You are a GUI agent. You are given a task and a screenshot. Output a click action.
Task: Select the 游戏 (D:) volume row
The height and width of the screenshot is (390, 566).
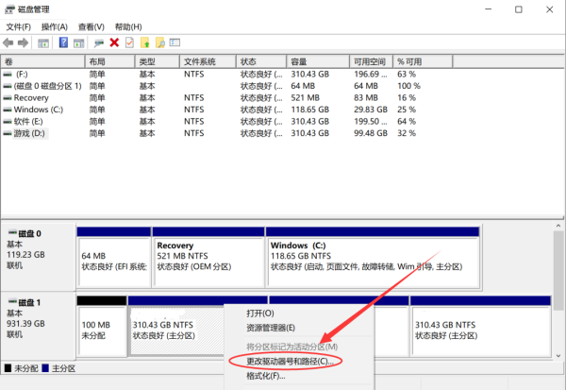coord(34,133)
